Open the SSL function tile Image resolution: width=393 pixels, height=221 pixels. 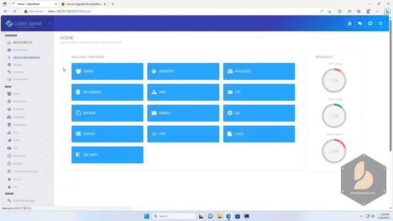pyautogui.click(x=259, y=113)
